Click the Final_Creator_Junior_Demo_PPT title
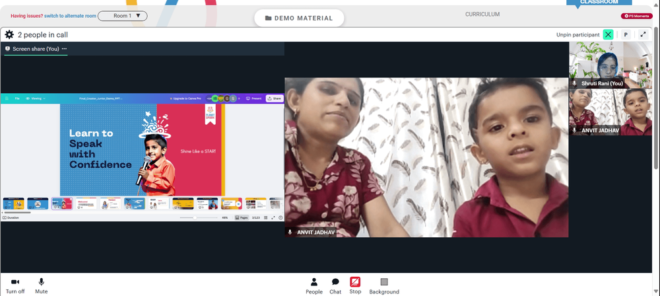The width and height of the screenshot is (660, 296). 100,98
